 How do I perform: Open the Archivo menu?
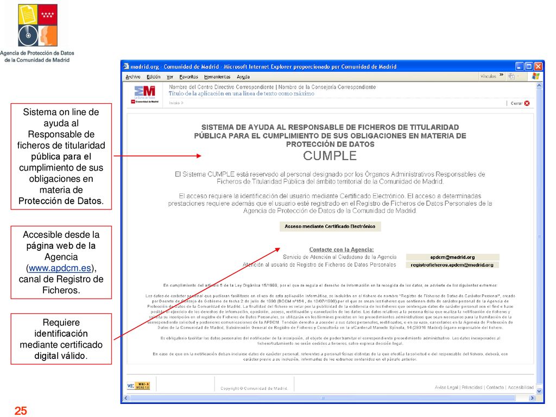[133, 77]
